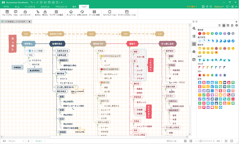The height and width of the screenshot is (144, 239).
Task: Toggle the eye visibility icon in マーク panel
Action: click(x=236, y=25)
